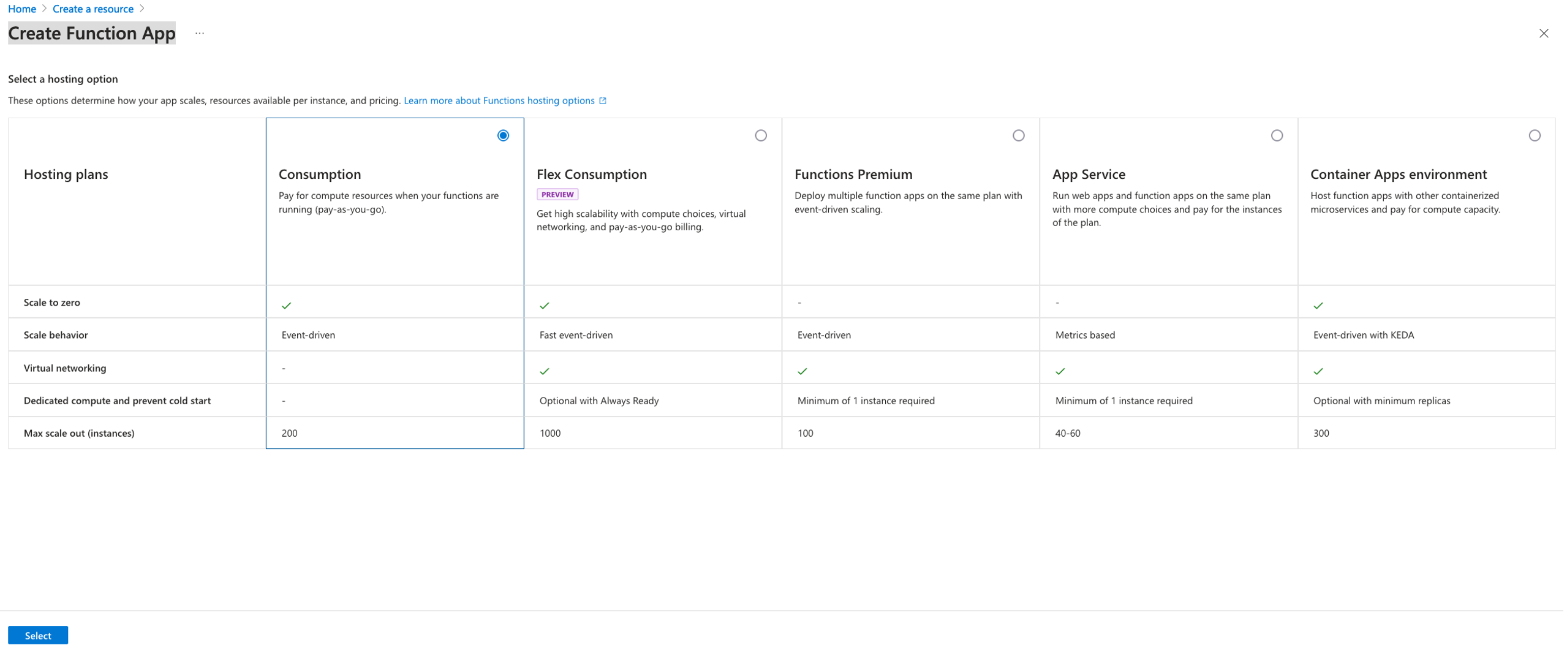This screenshot has height=656, width=1567.
Task: Click the App Service plan heading
Action: point(1089,175)
